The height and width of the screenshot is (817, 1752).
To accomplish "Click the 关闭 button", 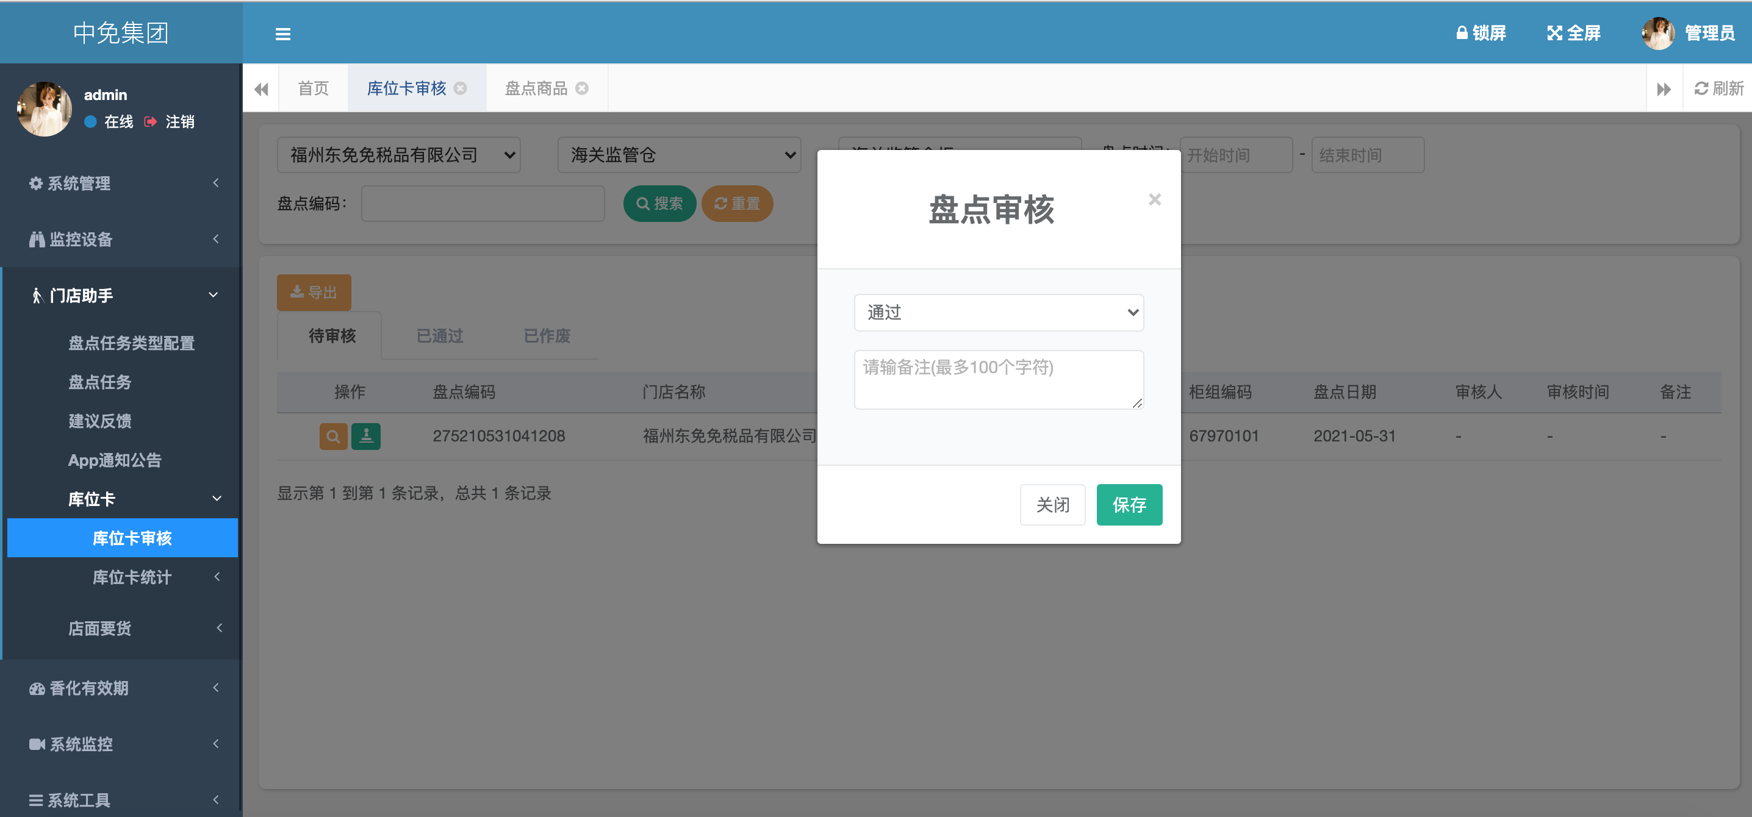I will tap(1052, 504).
